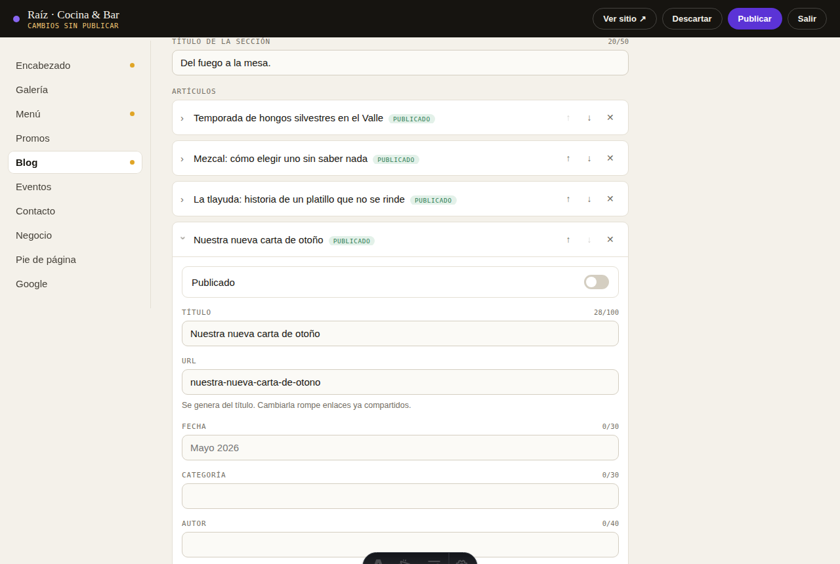840x564 pixels.
Task: Focus the article Título field
Action: [x=400, y=333]
